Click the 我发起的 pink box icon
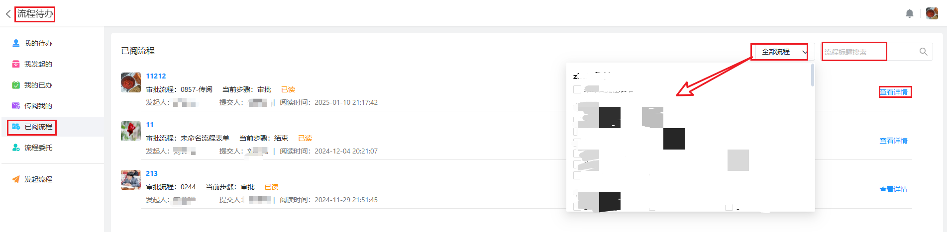This screenshot has width=947, height=232. (16, 64)
